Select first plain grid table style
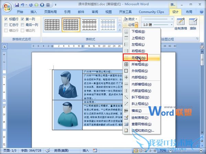The height and width of the screenshot is (154, 206). click(52, 25)
